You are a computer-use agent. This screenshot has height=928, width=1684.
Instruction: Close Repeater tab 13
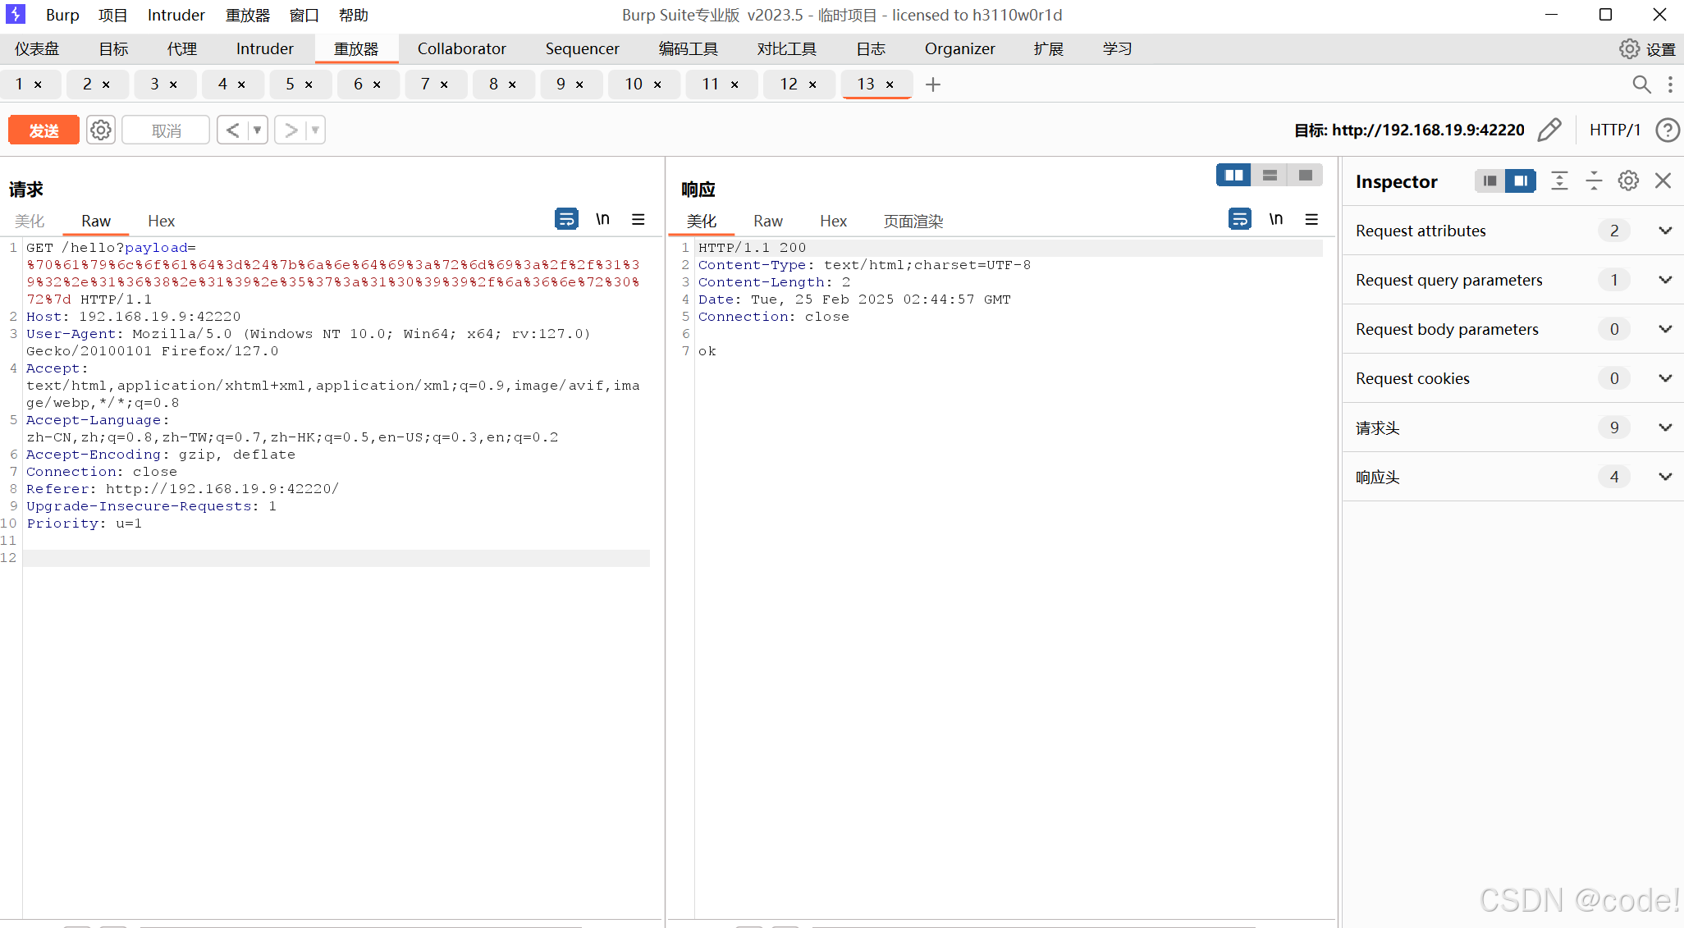pyautogui.click(x=890, y=85)
